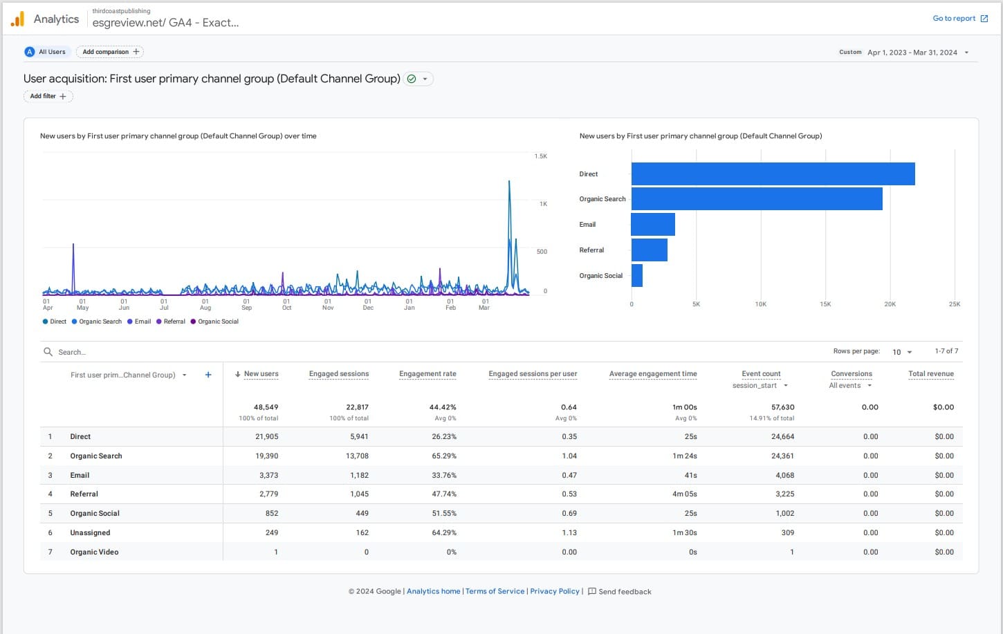Click the Referral bar in the bar chart
The height and width of the screenshot is (634, 1003).
[x=650, y=250]
